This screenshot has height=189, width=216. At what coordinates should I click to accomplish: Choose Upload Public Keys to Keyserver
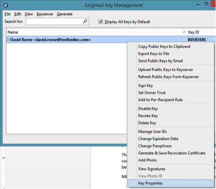pos(165,70)
